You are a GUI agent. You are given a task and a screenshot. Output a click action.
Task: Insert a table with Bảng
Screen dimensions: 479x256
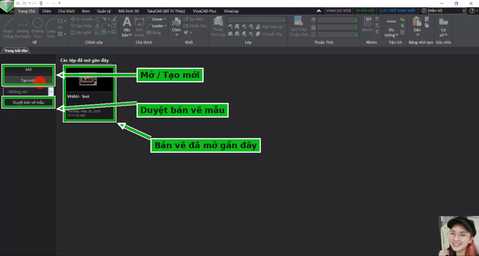point(153,32)
